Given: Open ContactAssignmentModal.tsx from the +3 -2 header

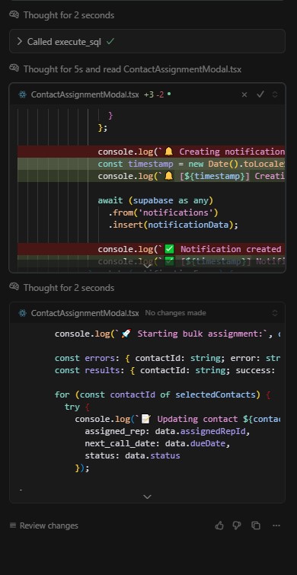Looking at the screenshot, I should pyautogui.click(x=85, y=94).
